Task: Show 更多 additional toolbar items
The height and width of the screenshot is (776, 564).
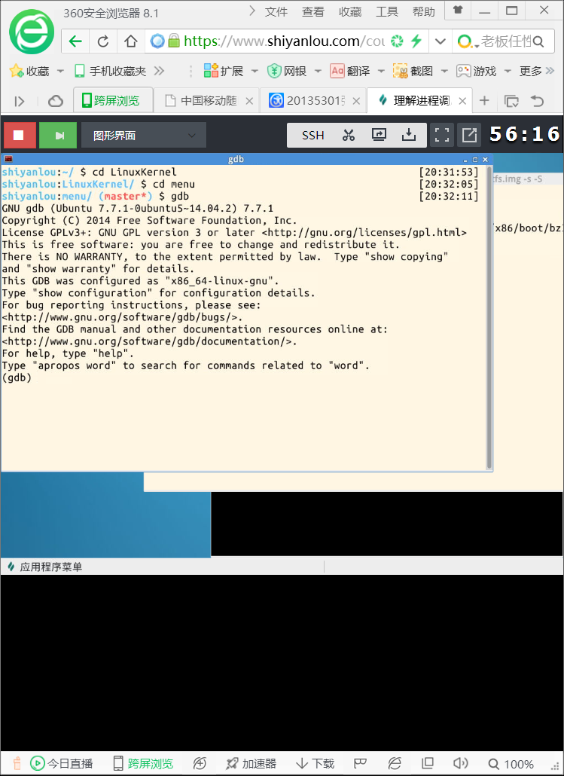Action: (536, 72)
